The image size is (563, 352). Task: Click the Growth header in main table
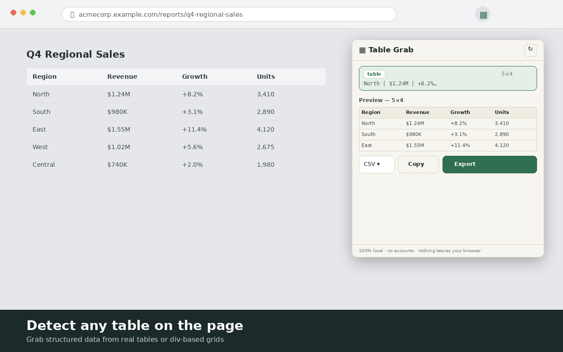point(195,77)
